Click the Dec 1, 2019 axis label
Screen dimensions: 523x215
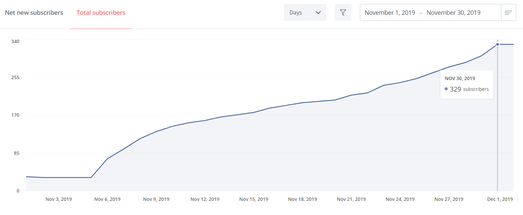(x=500, y=199)
